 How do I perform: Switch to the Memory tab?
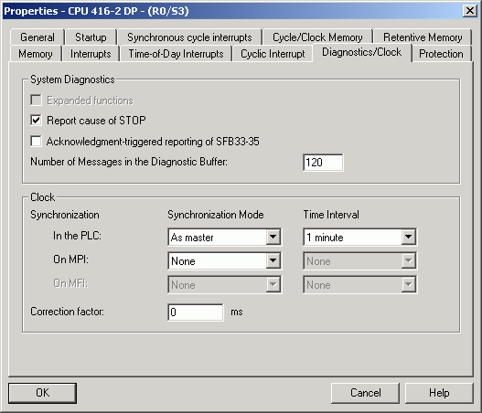(36, 54)
